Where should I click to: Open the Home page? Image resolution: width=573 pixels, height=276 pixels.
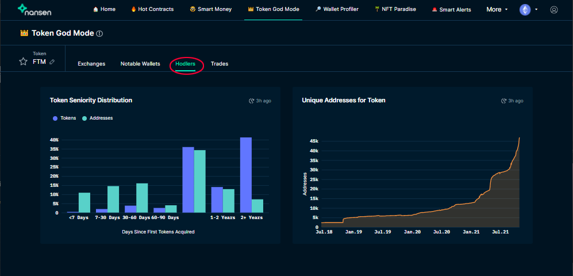coord(105,9)
